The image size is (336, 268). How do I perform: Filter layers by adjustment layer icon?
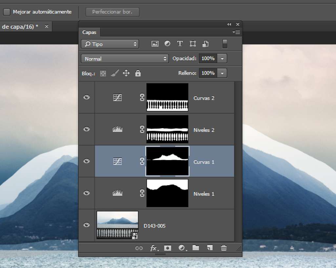(167, 44)
